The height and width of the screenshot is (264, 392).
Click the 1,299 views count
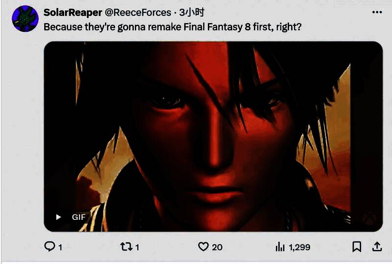pyautogui.click(x=299, y=247)
